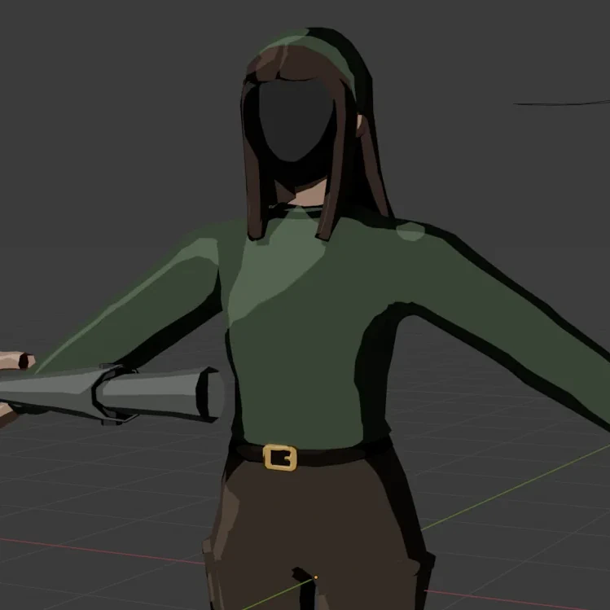Click the open end of the gray cylinder
The image size is (610, 610).
click(213, 394)
